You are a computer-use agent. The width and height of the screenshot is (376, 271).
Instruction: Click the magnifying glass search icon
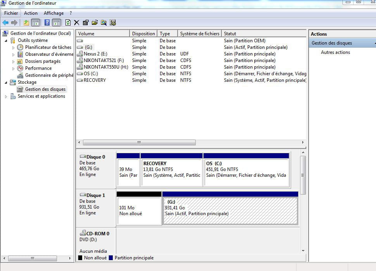[103, 22]
